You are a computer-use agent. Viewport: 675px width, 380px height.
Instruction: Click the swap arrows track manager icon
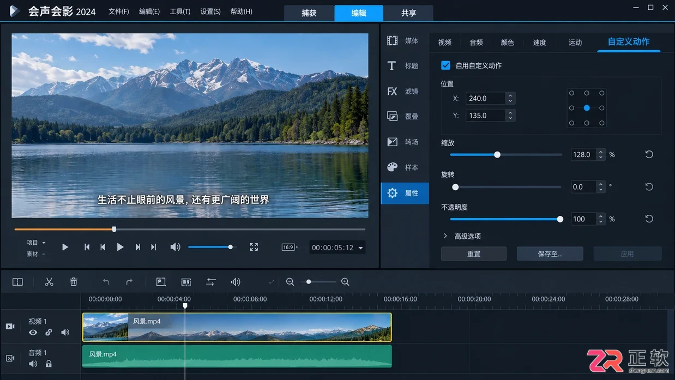pos(211,282)
